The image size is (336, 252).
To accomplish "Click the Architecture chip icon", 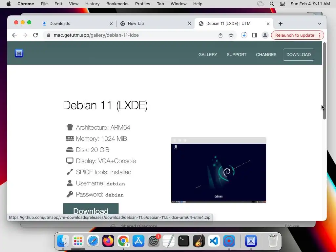I will point(70,127).
